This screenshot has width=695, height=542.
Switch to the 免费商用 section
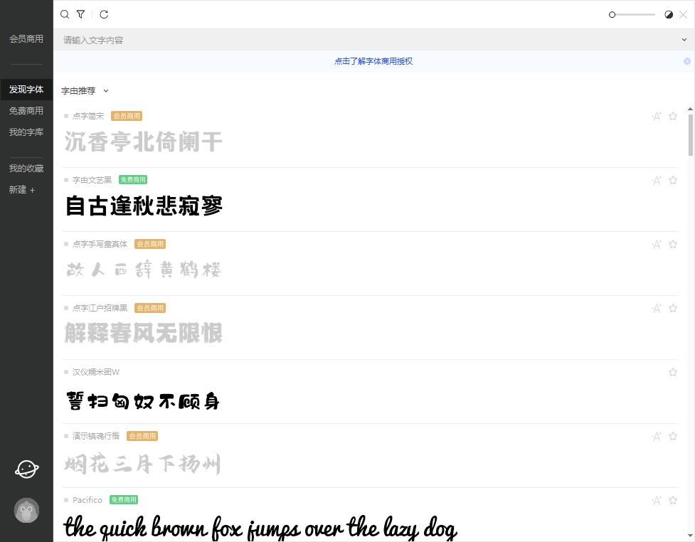pyautogui.click(x=26, y=110)
